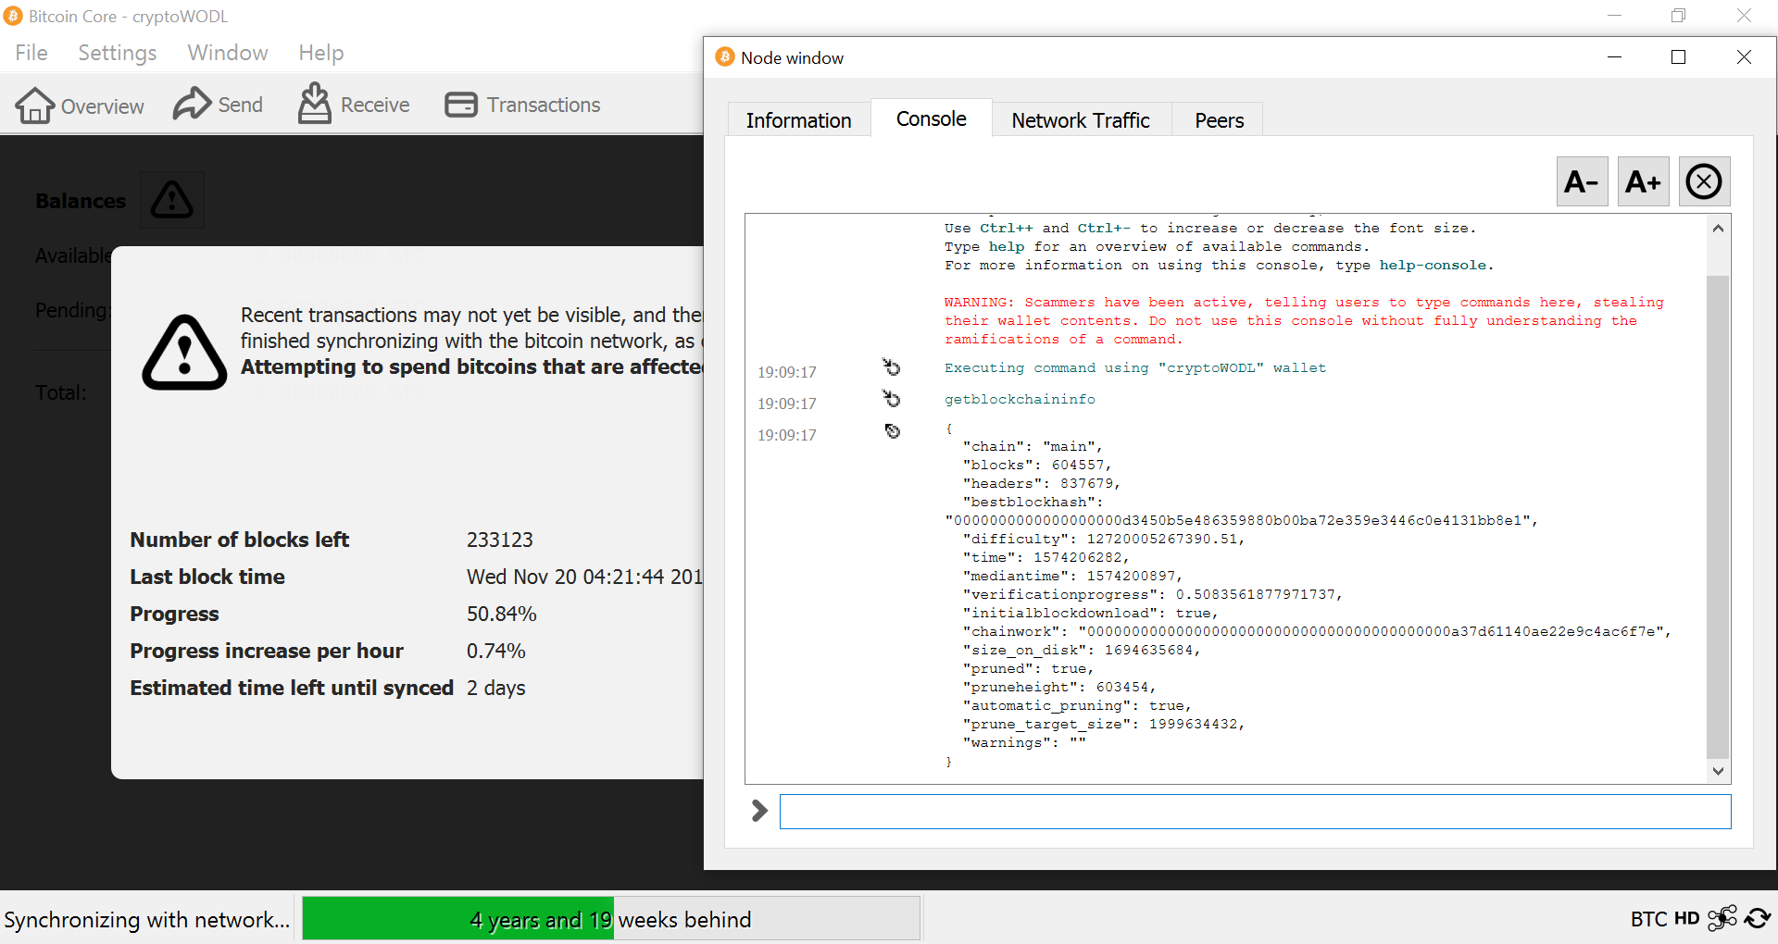Click the HD wallet status indicator
Viewport: 1778px width, 944px height.
(1687, 919)
